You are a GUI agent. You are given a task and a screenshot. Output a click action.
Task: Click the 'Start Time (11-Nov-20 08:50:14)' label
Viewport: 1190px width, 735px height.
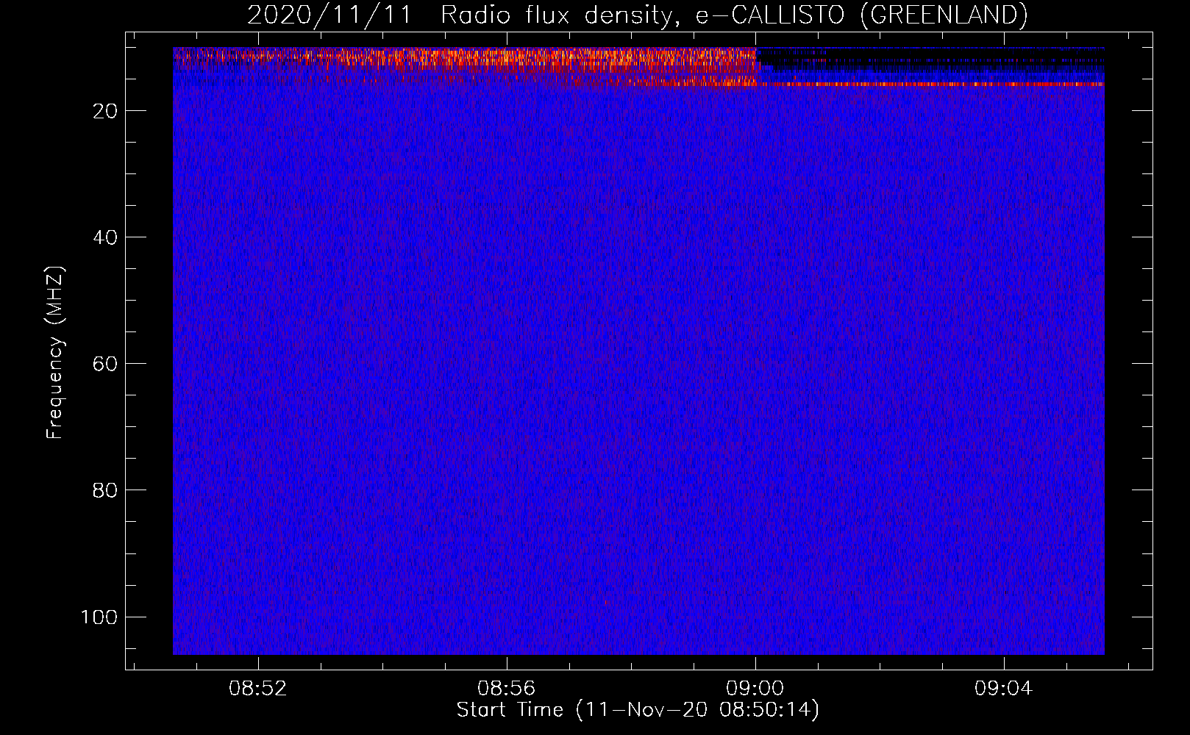[x=638, y=710]
